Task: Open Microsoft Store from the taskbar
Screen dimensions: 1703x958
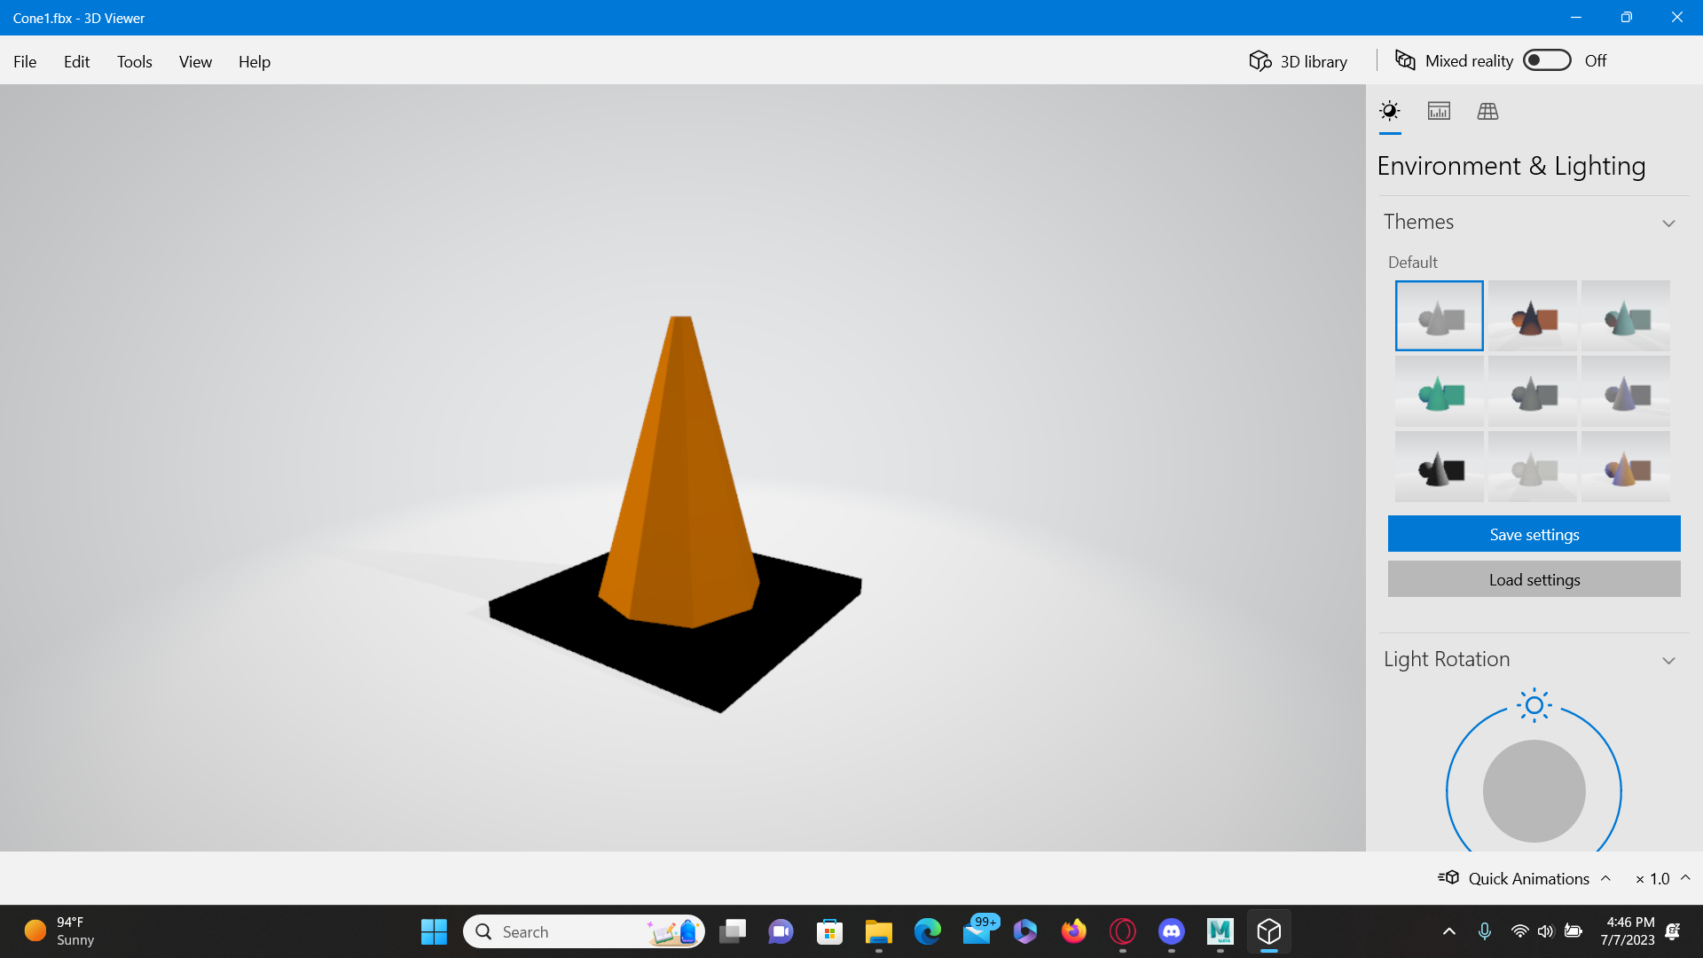Action: click(829, 931)
